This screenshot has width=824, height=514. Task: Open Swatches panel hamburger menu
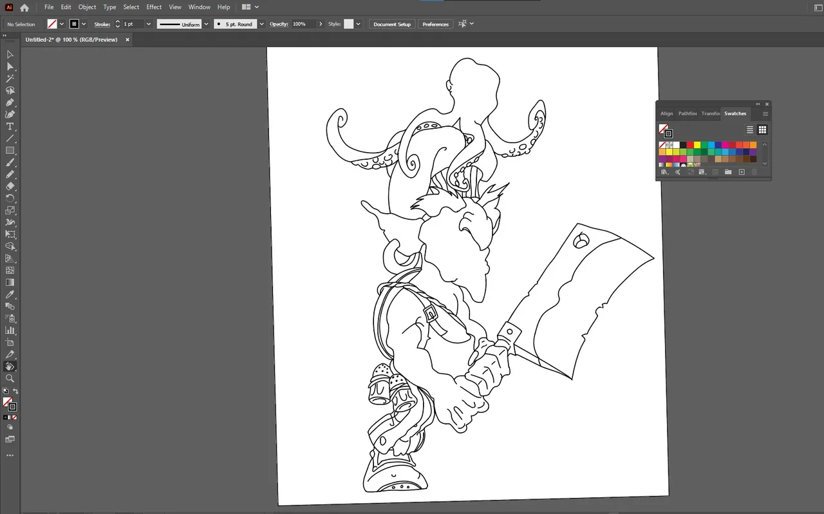765,113
